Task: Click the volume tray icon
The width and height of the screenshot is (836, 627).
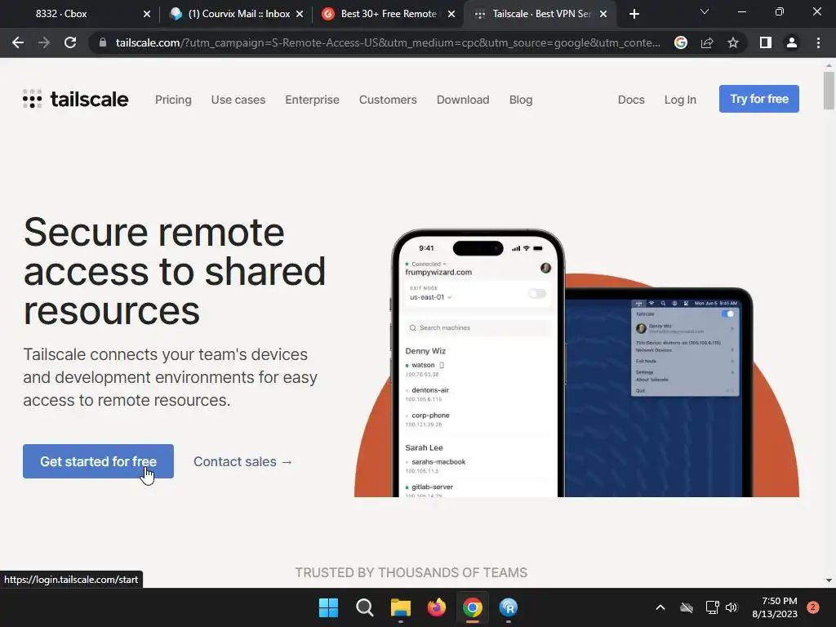Action: [731, 607]
